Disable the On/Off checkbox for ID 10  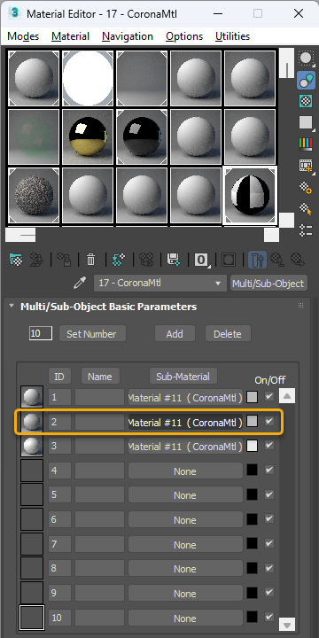click(x=269, y=617)
